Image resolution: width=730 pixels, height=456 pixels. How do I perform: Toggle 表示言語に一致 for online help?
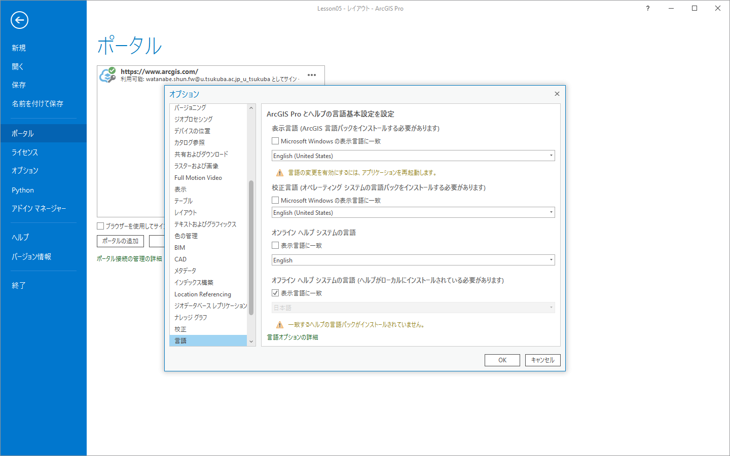coord(275,245)
